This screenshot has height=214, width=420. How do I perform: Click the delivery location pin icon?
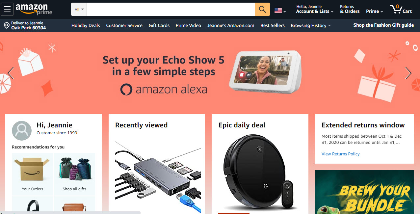(x=6, y=25)
